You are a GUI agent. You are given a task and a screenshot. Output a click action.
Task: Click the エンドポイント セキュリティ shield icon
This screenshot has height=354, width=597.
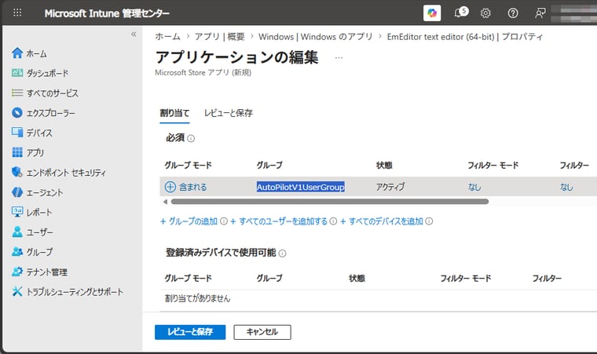coord(17,172)
